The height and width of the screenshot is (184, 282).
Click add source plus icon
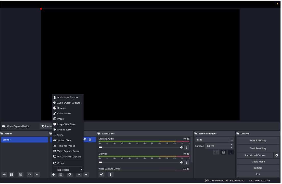(53, 175)
